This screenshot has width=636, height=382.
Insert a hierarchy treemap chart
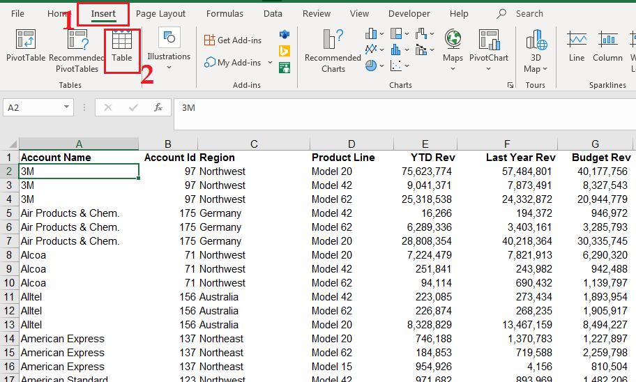396,33
